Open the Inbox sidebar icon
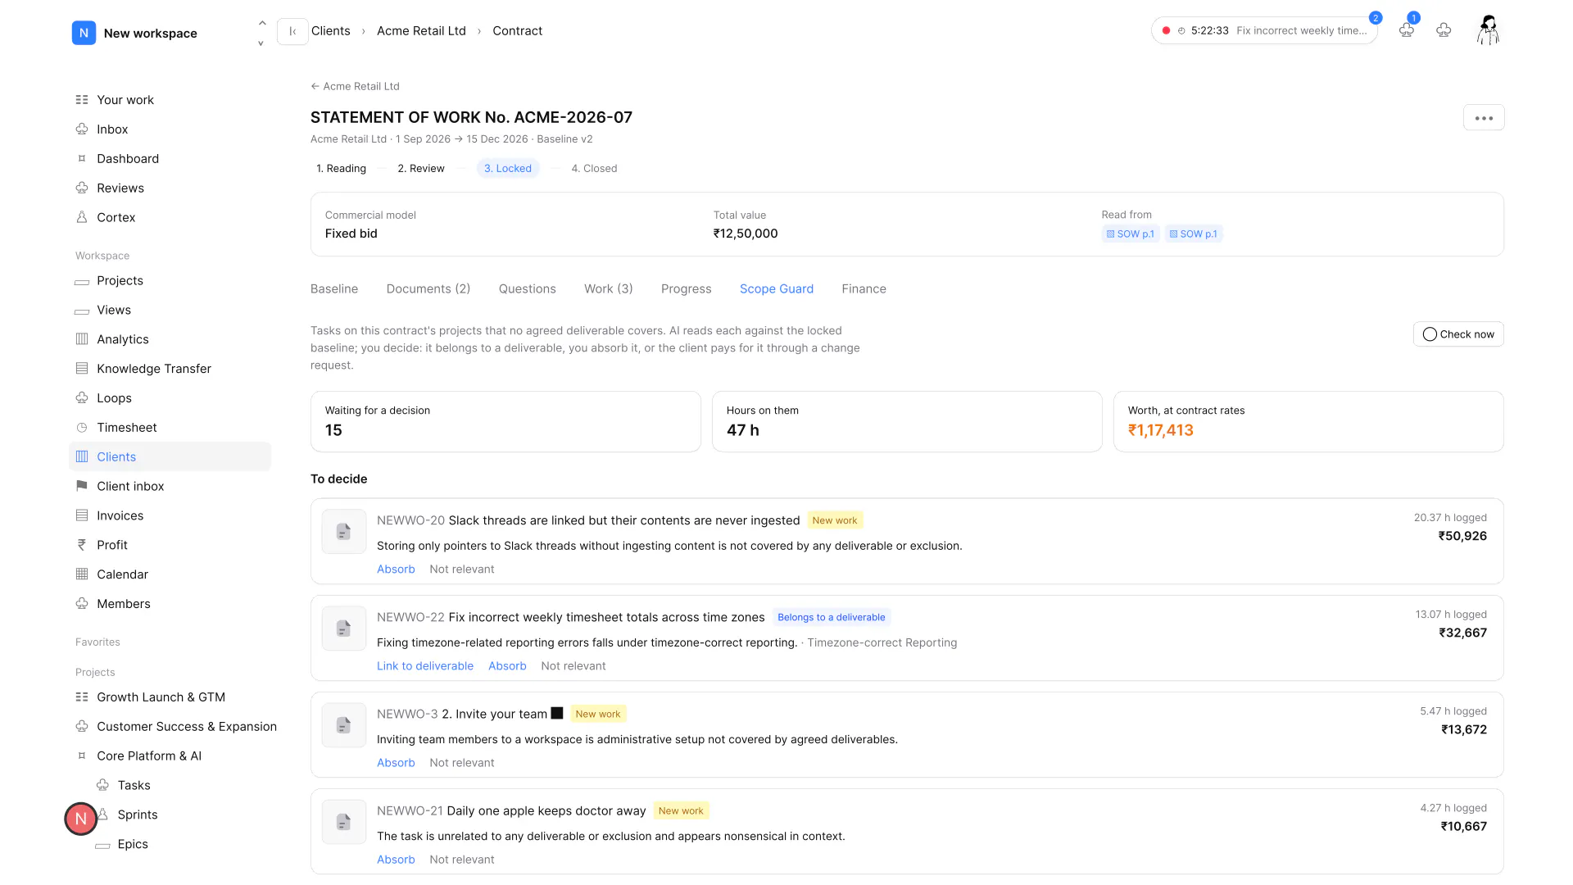The image size is (1573, 885). pos(82,129)
